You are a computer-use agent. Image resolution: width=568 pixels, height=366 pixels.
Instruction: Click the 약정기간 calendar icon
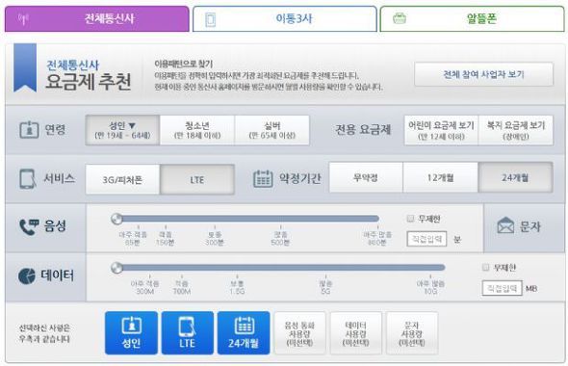[263, 178]
